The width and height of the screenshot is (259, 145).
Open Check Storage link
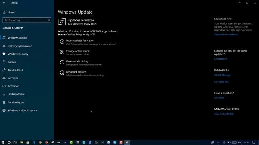(x=222, y=75)
